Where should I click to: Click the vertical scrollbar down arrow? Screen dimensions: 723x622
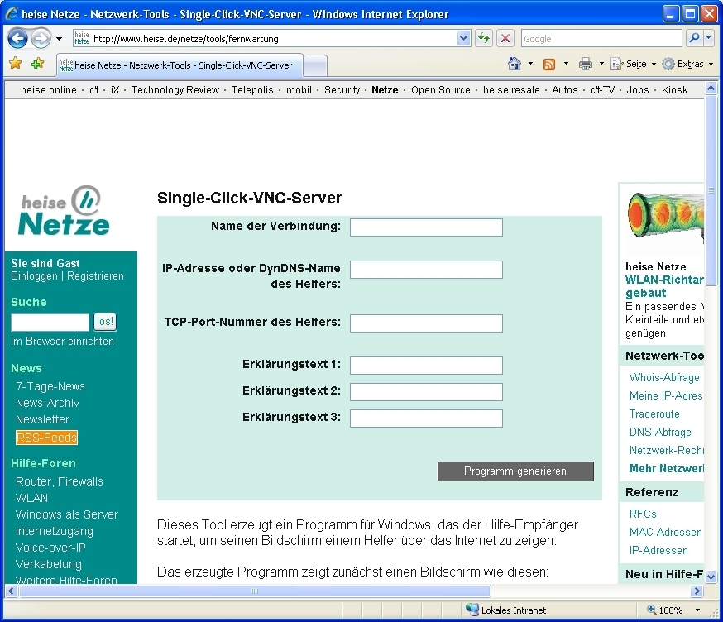click(711, 577)
